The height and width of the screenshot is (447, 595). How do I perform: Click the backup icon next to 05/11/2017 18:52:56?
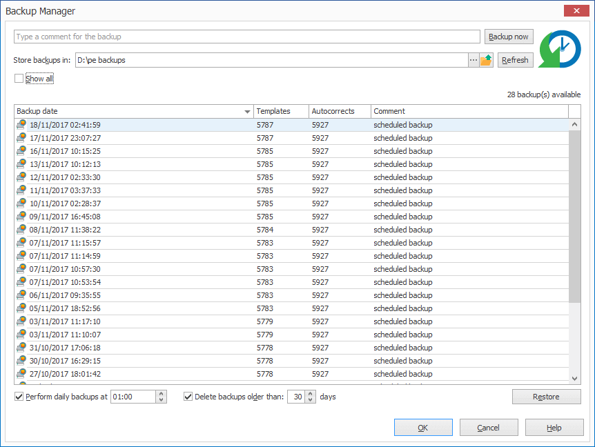click(x=21, y=308)
